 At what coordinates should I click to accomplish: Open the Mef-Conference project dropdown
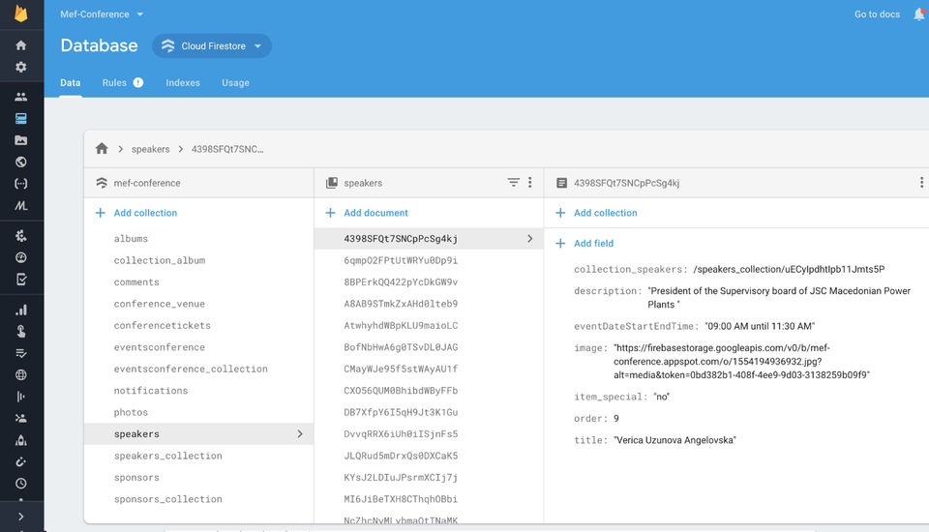102,15
